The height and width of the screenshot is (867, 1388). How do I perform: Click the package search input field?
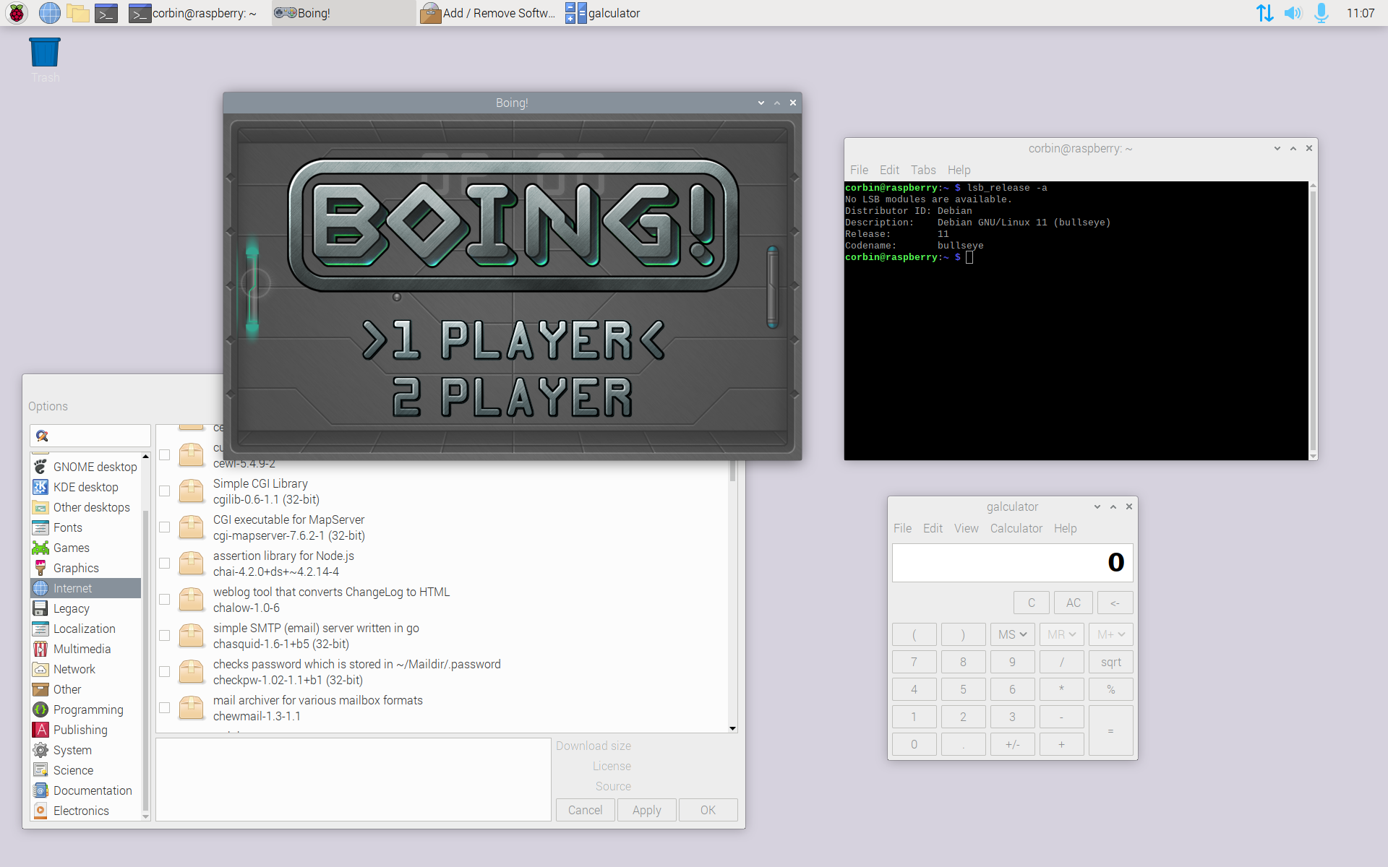[98, 436]
